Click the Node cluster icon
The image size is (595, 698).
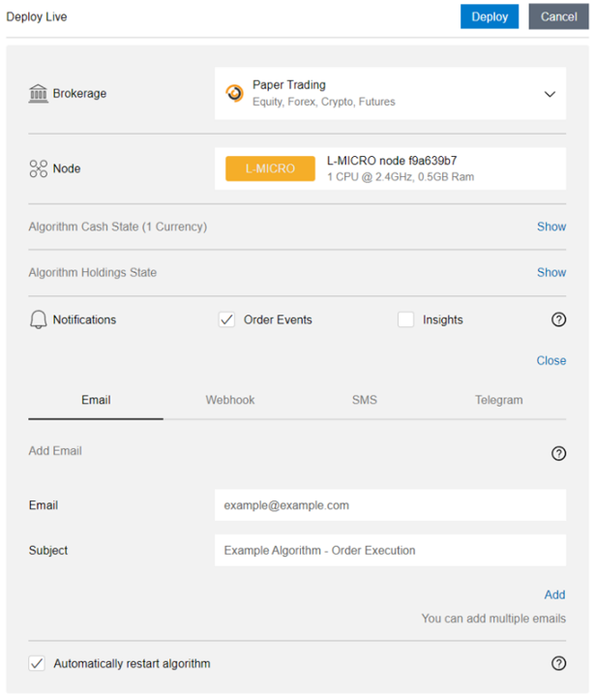tap(39, 168)
